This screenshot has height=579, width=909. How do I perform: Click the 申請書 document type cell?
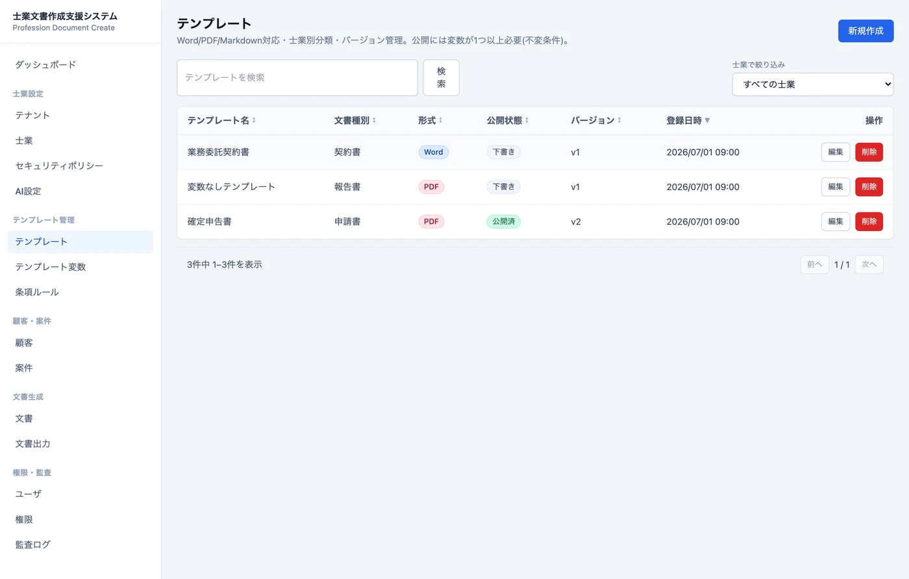tap(347, 222)
